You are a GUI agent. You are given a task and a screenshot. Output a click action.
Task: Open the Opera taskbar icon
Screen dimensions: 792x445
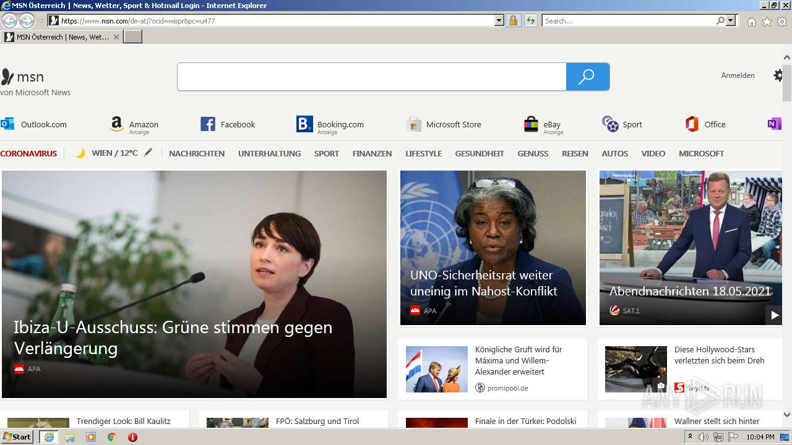pos(132,437)
